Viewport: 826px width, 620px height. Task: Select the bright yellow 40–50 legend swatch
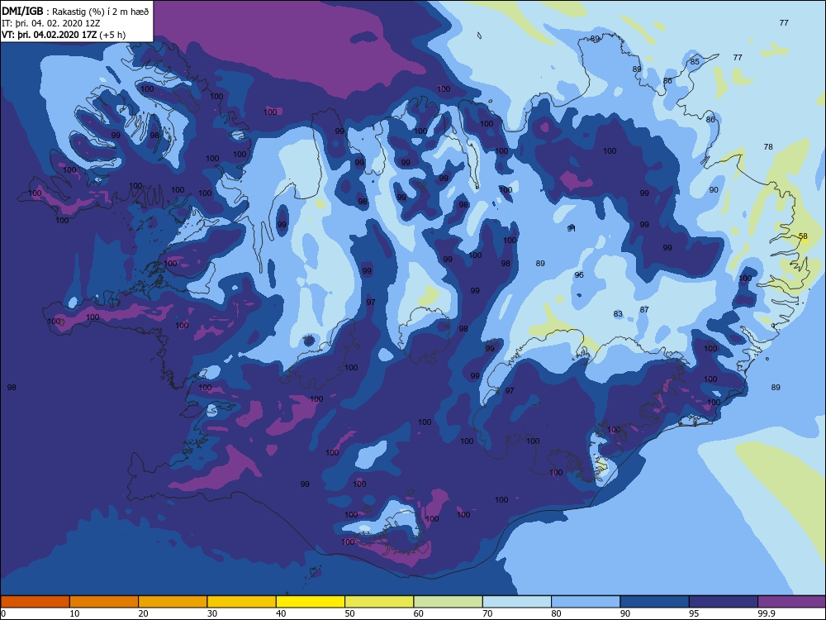311,602
